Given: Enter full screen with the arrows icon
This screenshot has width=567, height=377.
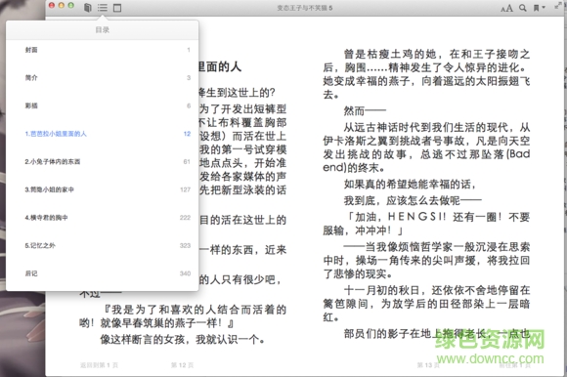Looking at the screenshot, I should pos(558,5).
